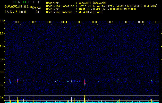162x103 pixels.
Task: Click the kHz axis unit label
Action: (2, 21)
